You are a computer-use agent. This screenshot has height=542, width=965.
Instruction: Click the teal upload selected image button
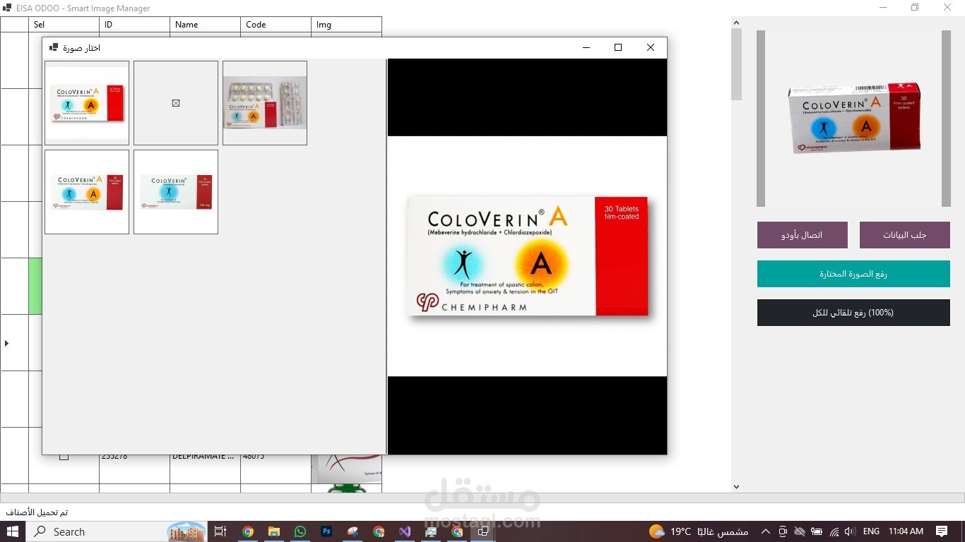[853, 274]
